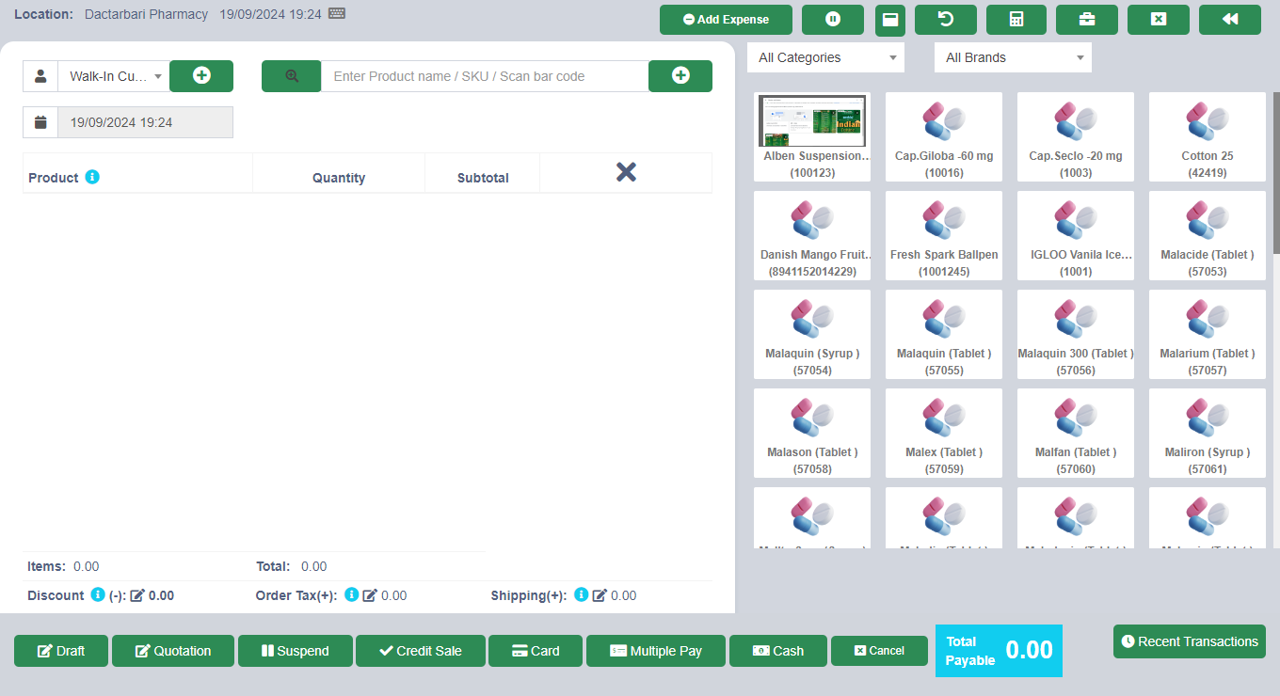Click the pause icon in top toolbar
This screenshot has height=696, width=1280.
click(x=832, y=20)
